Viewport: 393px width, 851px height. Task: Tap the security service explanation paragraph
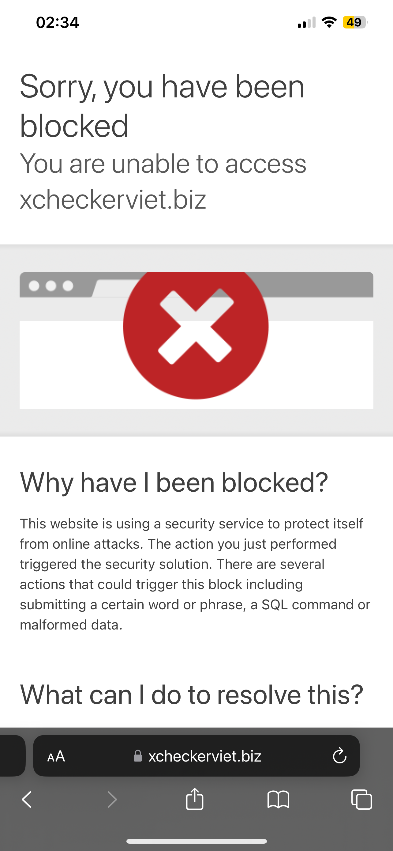(195, 574)
